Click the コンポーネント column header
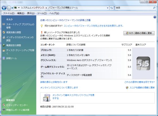 48,45
